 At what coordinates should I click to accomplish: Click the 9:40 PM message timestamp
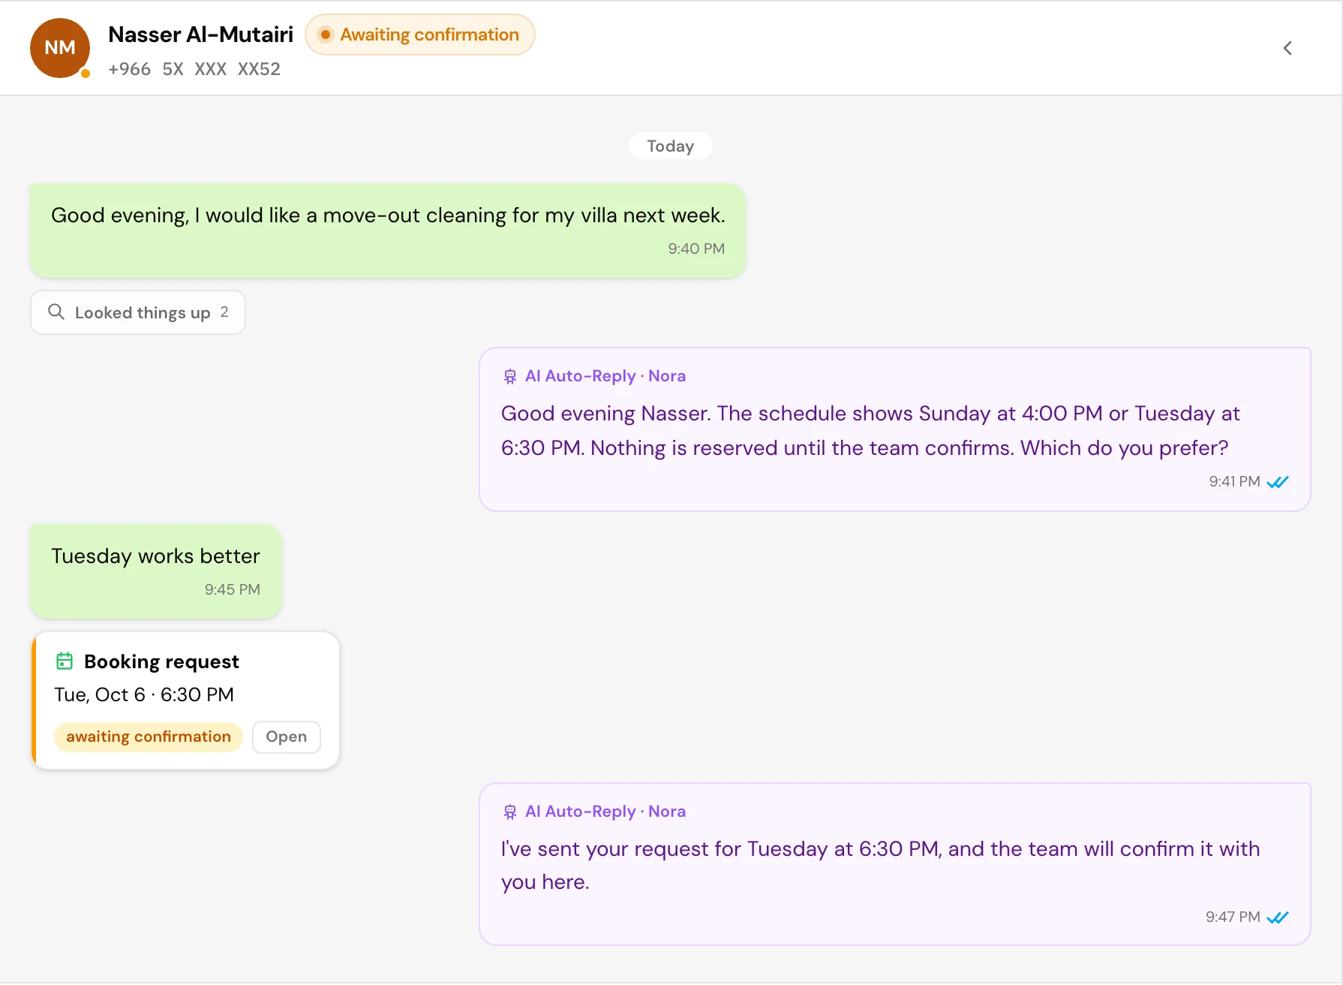[696, 249]
